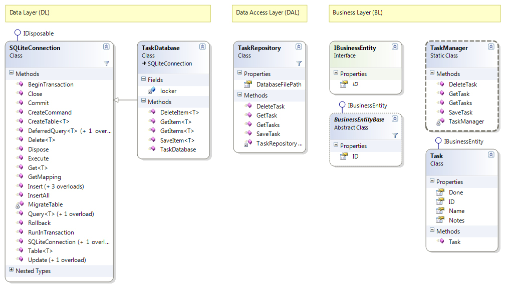Viewport: 505px width, 286px height.
Task: Click the locker field icon in TaskDatabase
Action: [151, 91]
